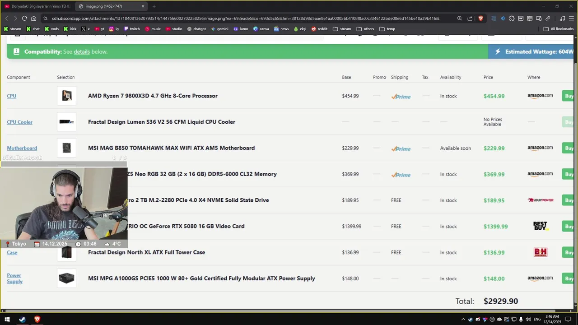578x325 pixels.
Task: Open the ENG language indicator
Action: click(537, 320)
